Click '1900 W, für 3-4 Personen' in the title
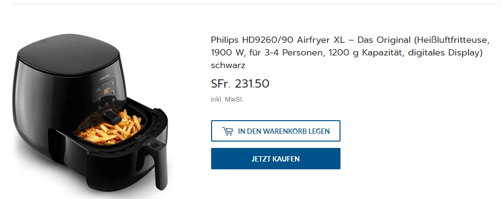Screen dimensions: 502x199 [x=267, y=53]
